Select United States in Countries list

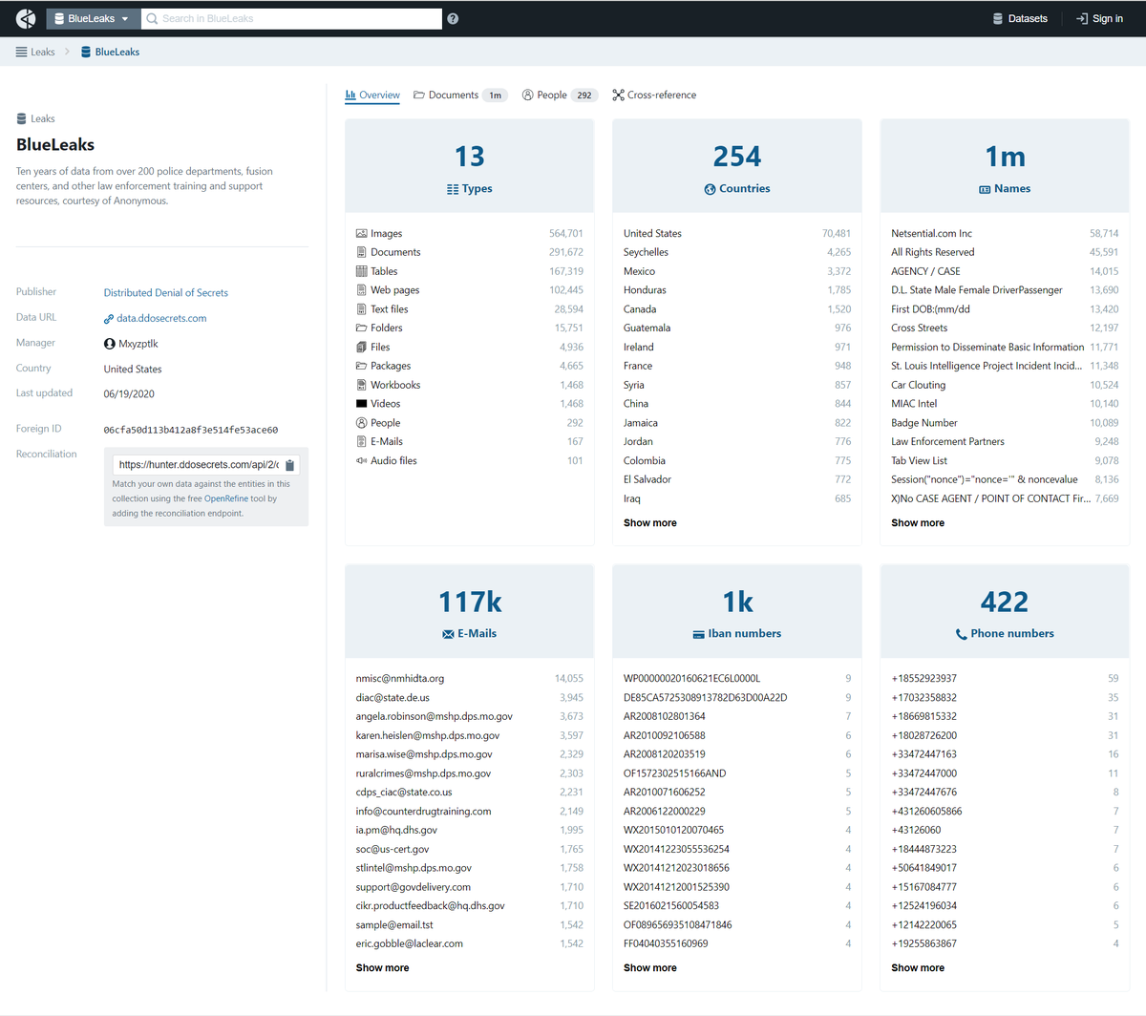coord(737,233)
